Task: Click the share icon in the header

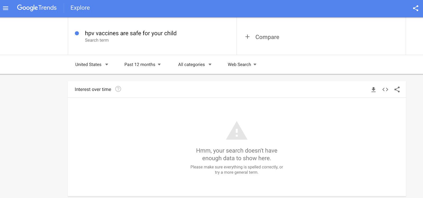Action: tap(416, 8)
